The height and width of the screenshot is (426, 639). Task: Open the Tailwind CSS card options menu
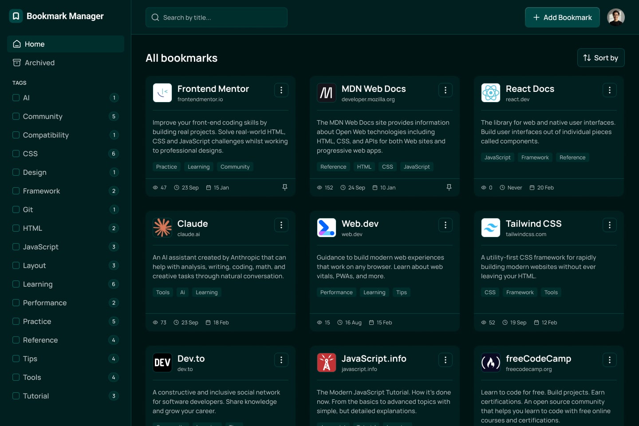click(x=610, y=225)
